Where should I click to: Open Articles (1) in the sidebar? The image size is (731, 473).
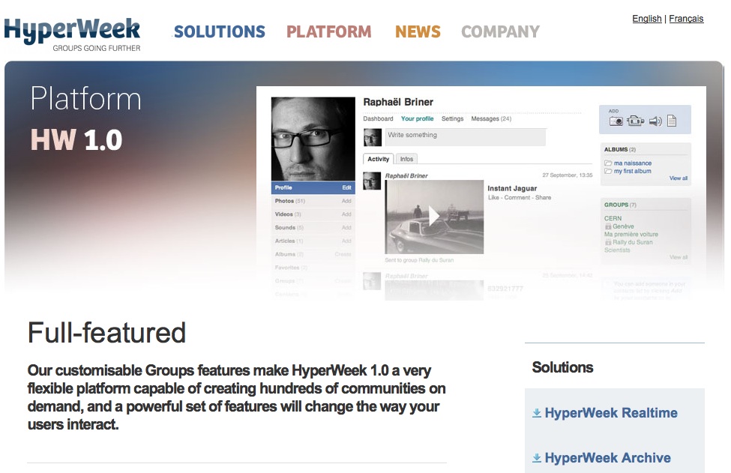coord(289,241)
